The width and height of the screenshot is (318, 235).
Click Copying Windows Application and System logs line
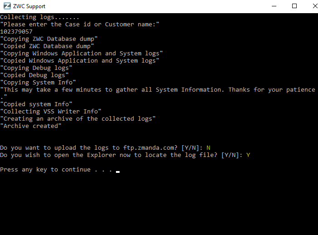point(82,54)
